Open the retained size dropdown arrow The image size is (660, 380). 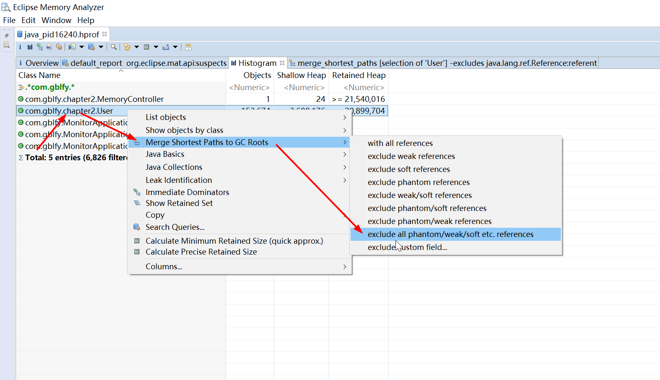[156, 47]
